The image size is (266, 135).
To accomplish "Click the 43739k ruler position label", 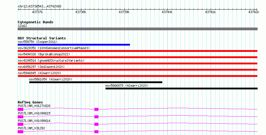I will (124, 12).
